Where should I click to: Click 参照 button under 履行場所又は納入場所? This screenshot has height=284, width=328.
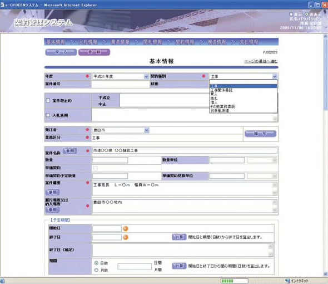pos(52,209)
